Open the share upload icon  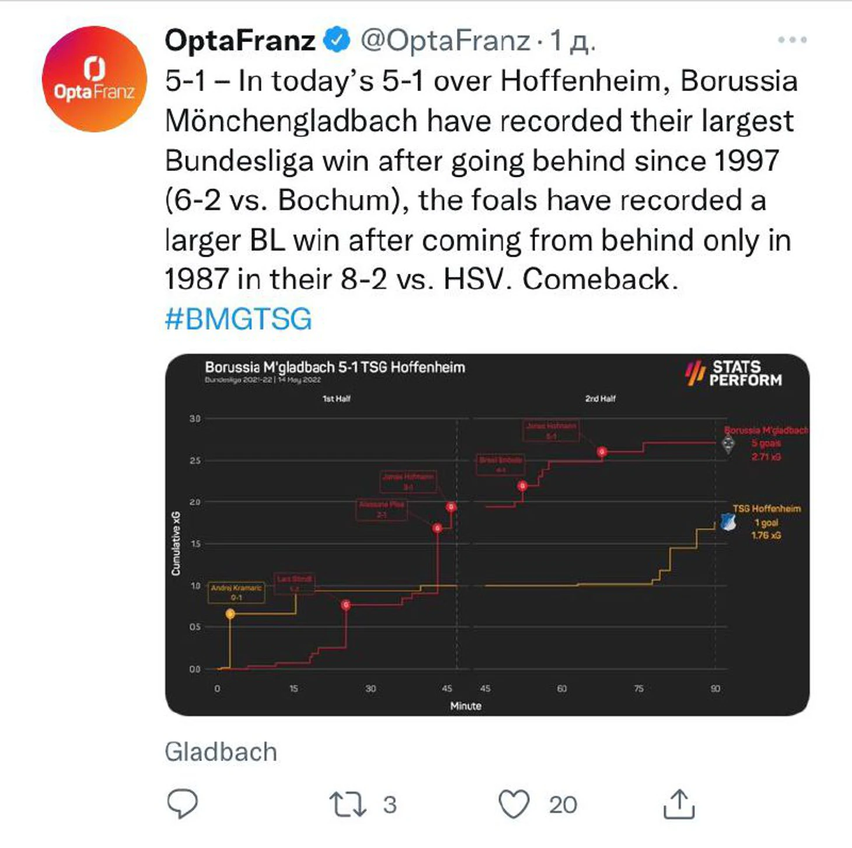[679, 804]
